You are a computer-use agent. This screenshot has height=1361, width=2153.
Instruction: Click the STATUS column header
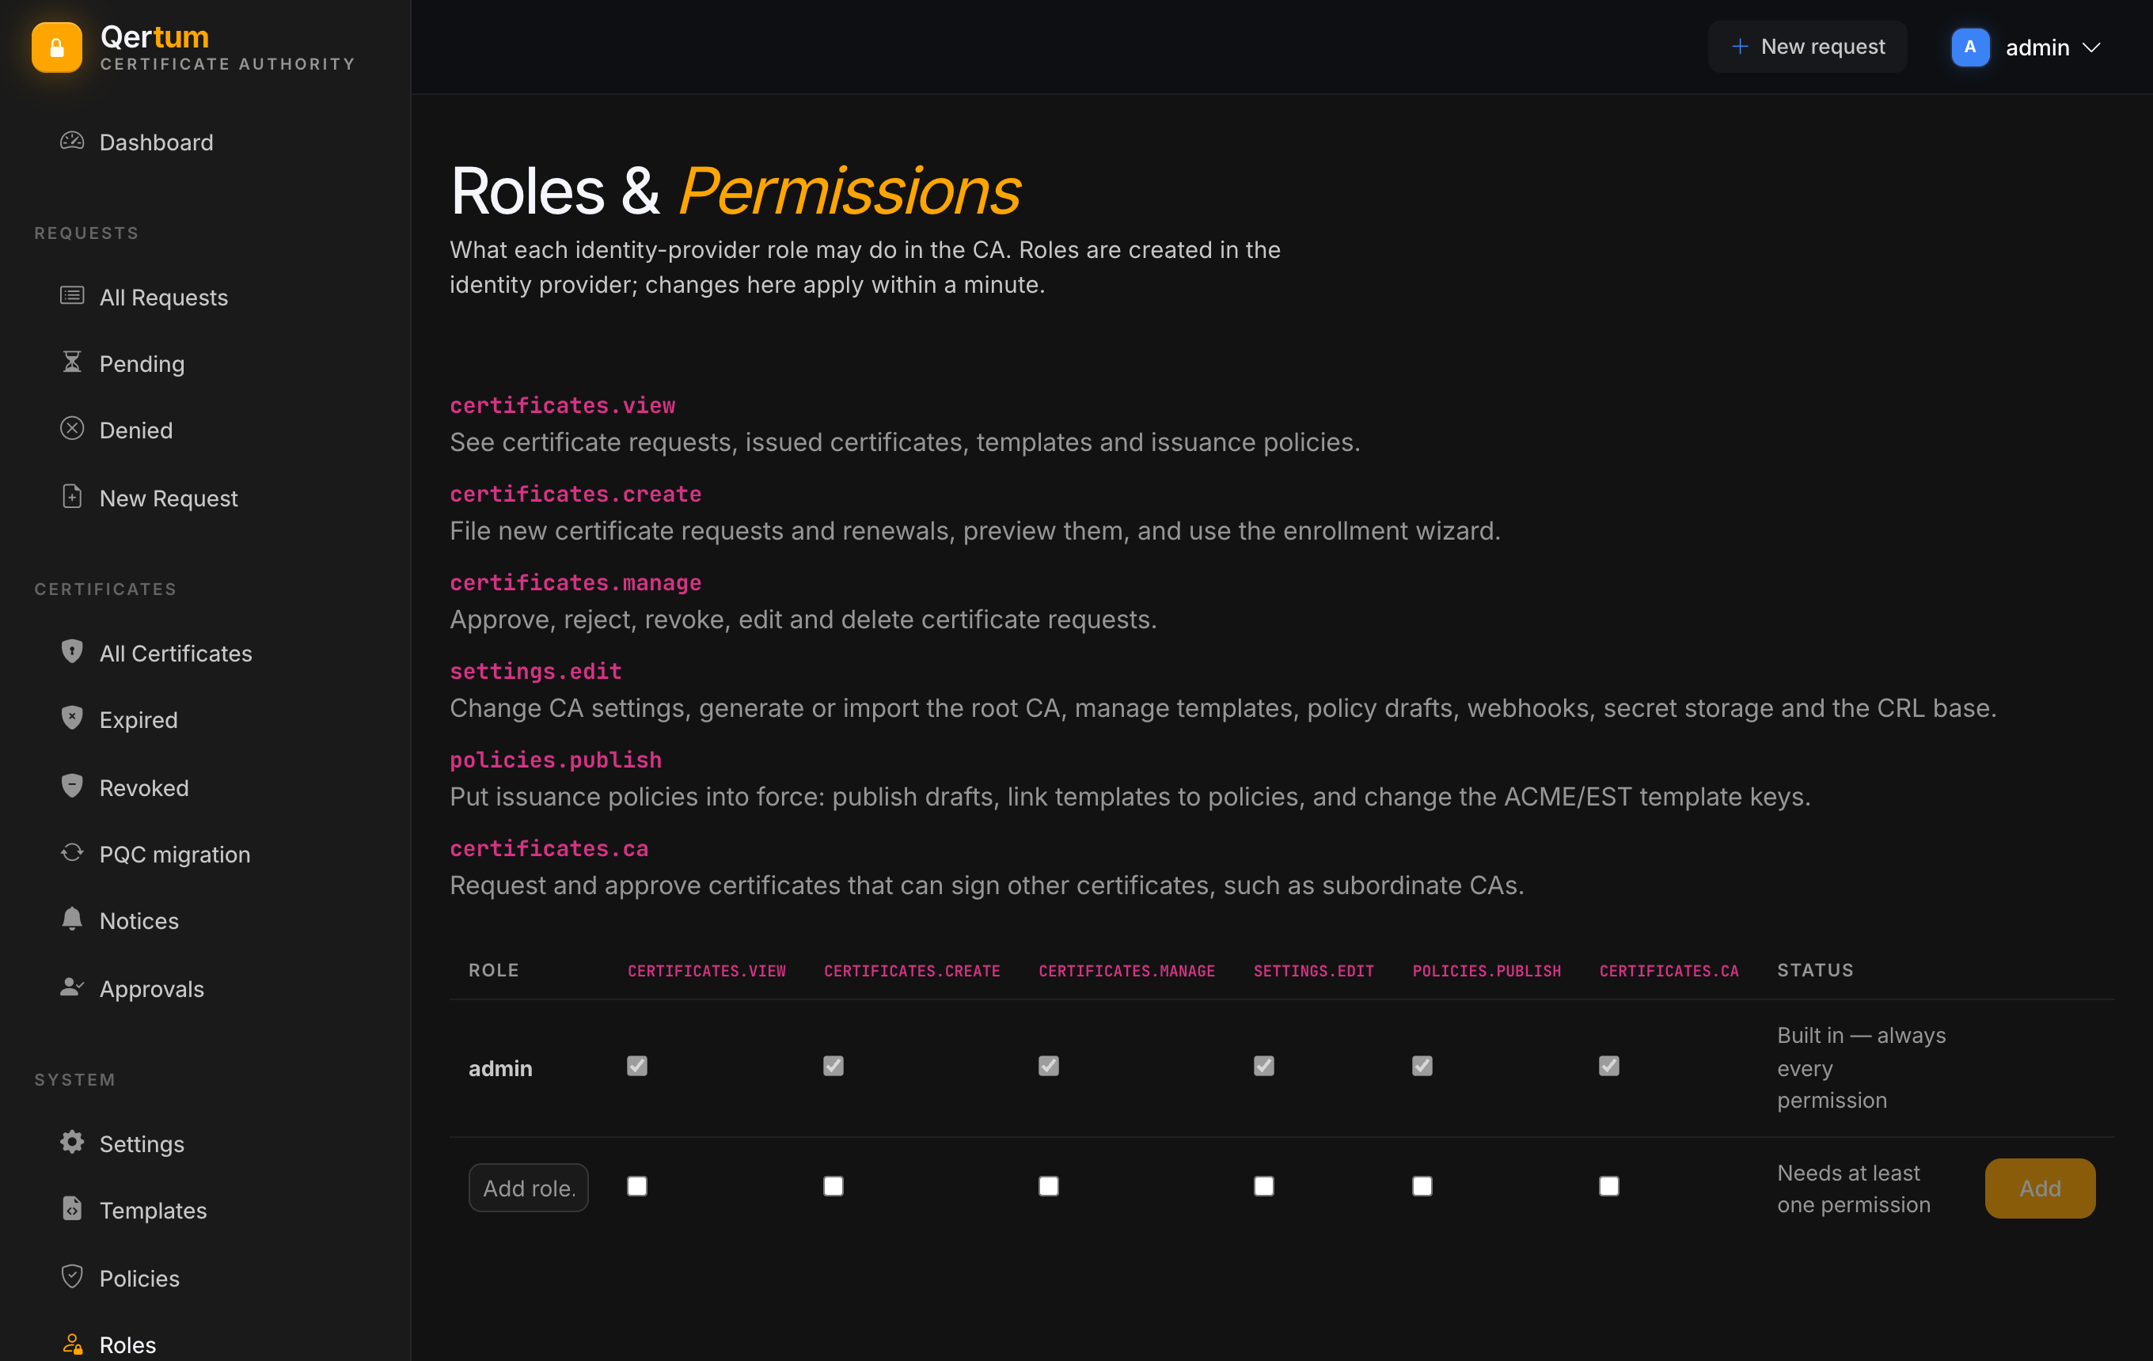coord(1815,970)
